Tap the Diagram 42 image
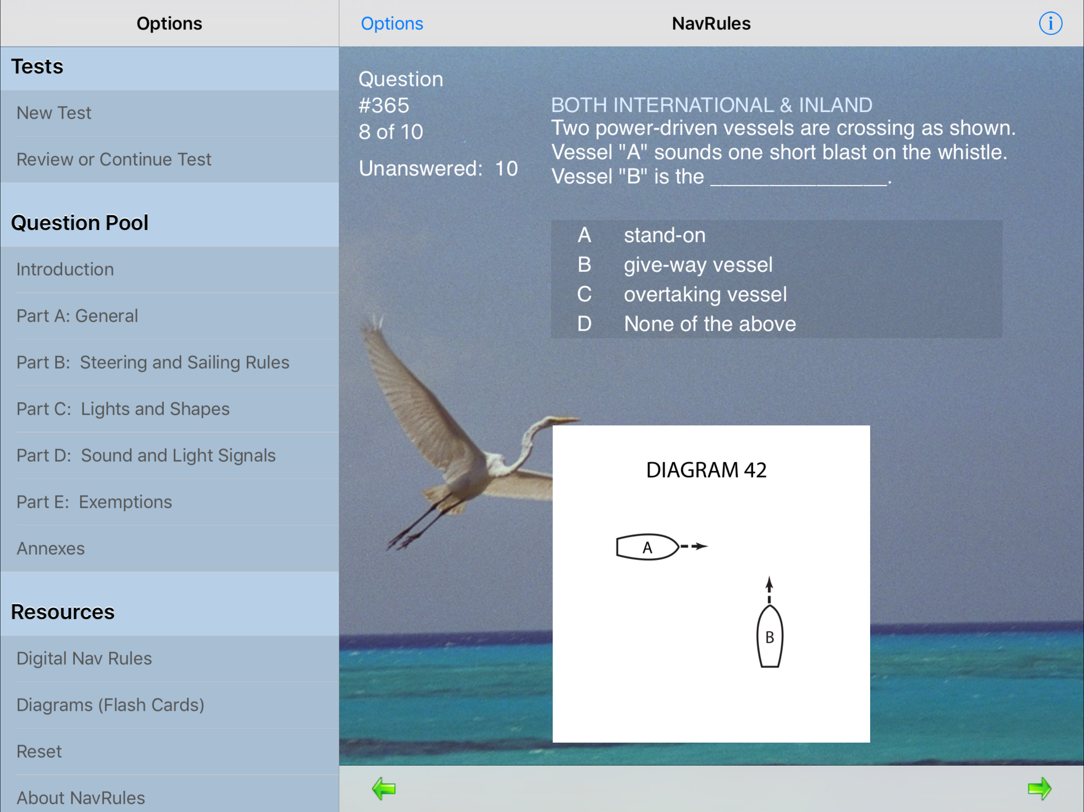This screenshot has width=1084, height=812. tap(711, 584)
